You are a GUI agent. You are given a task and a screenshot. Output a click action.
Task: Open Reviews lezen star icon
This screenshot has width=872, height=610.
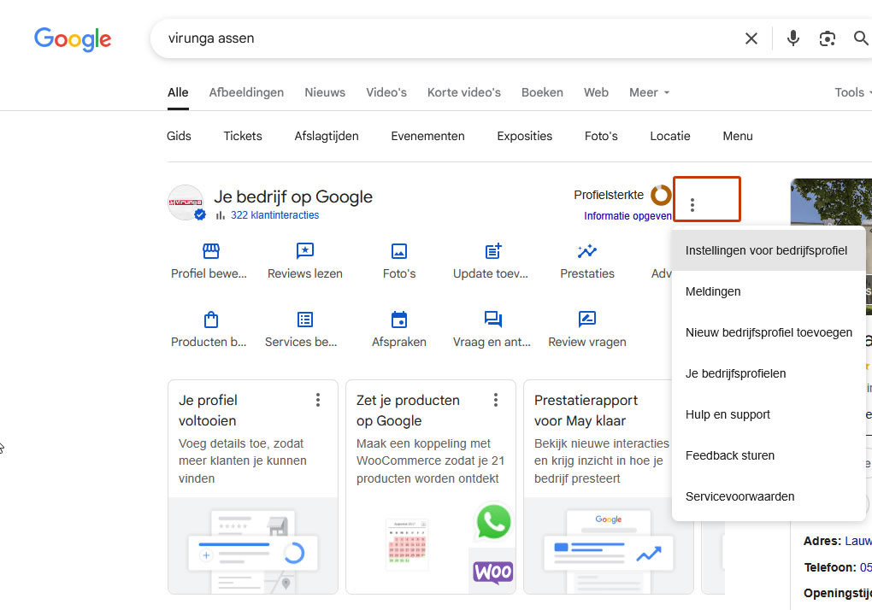pos(304,251)
